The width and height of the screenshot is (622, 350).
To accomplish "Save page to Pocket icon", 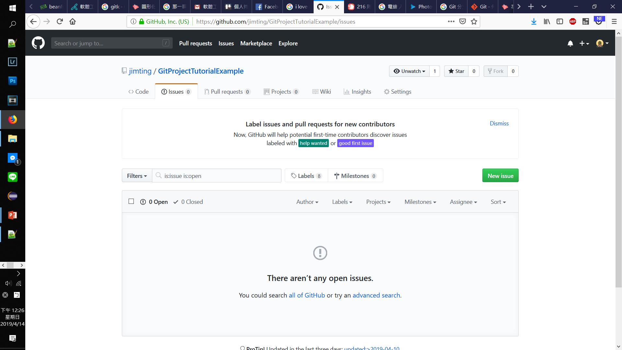I will coord(463,22).
